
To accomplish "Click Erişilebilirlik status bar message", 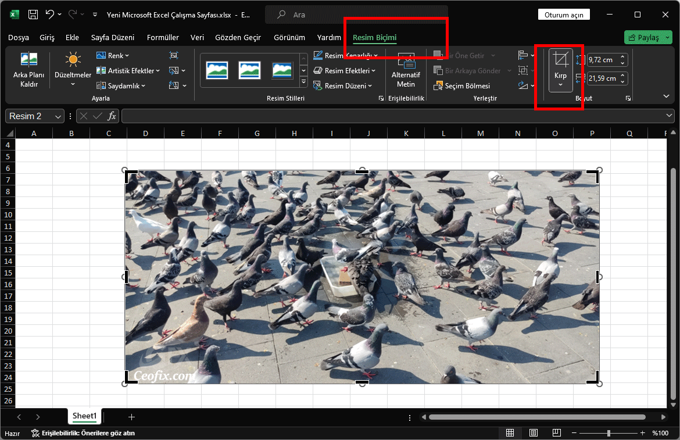I will [83, 433].
